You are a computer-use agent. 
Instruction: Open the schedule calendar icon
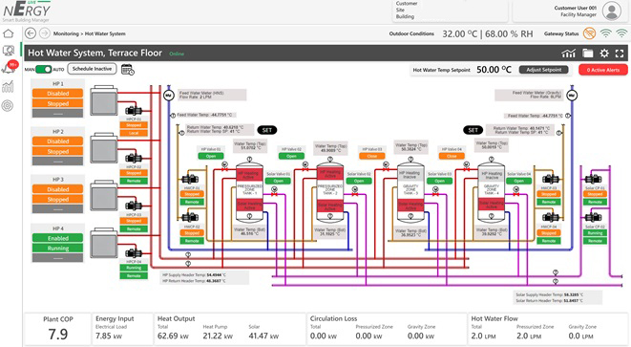tap(128, 70)
